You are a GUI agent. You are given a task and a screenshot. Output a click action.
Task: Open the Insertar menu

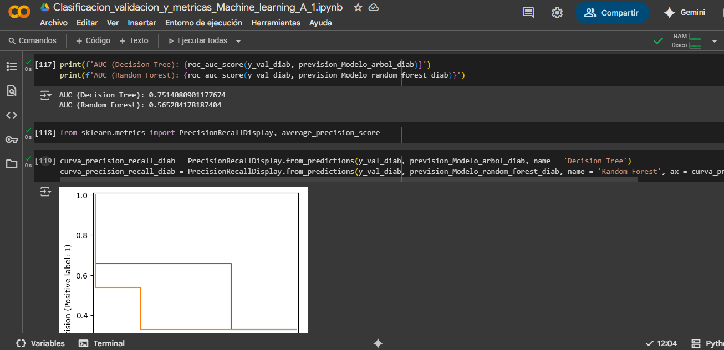(142, 23)
